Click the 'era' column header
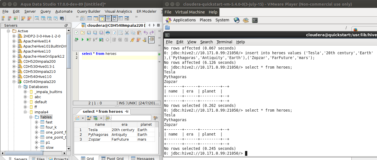This screenshot has width=377, height=160. 124,125
